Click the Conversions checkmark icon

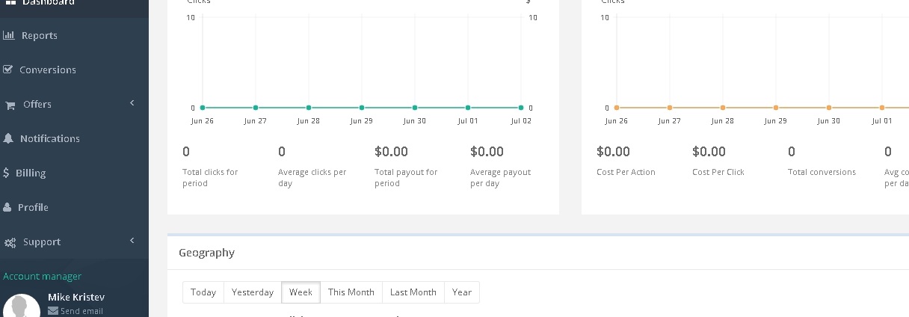pyautogui.click(x=8, y=70)
